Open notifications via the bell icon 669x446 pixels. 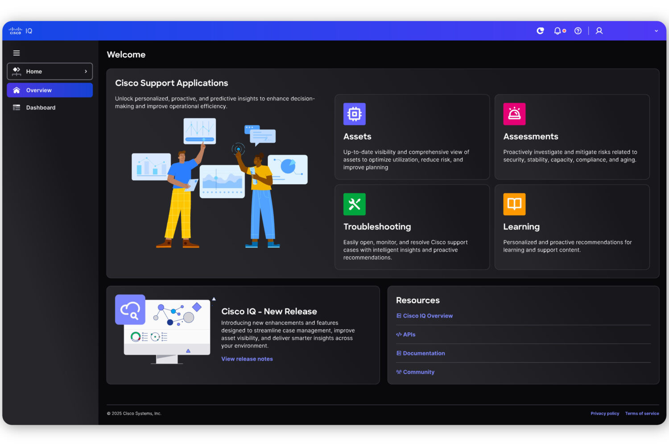(x=558, y=31)
